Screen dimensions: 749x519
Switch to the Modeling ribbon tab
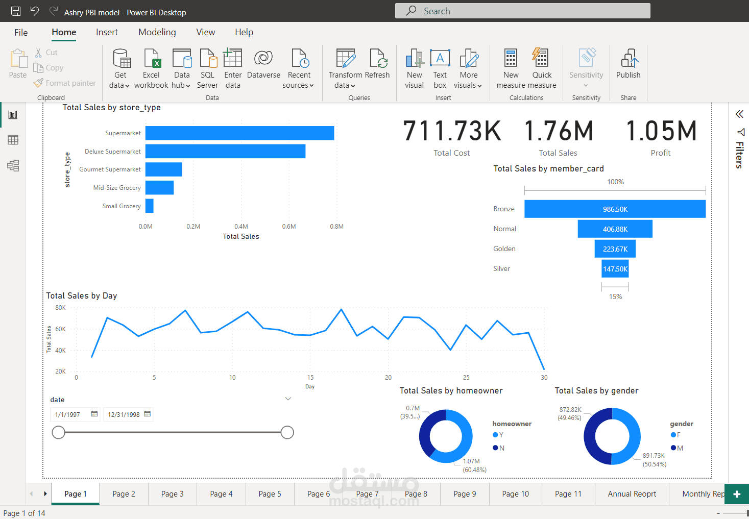click(x=157, y=32)
